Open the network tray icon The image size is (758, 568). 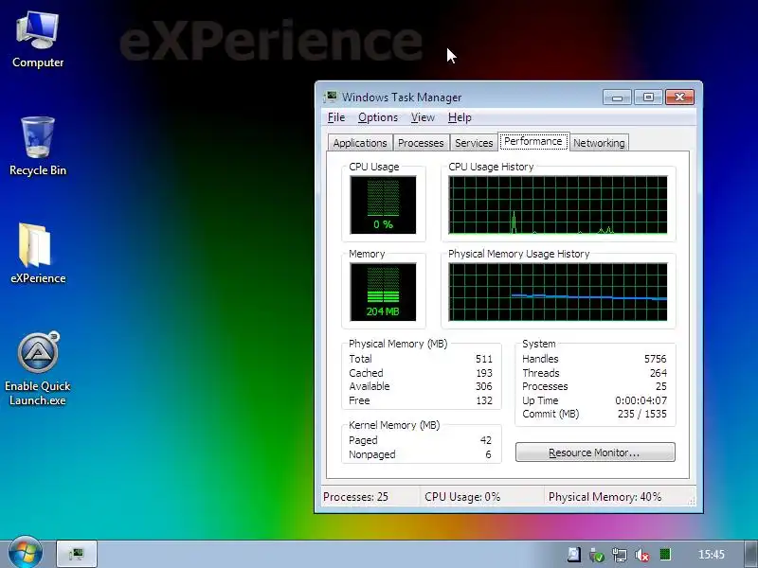(x=620, y=555)
